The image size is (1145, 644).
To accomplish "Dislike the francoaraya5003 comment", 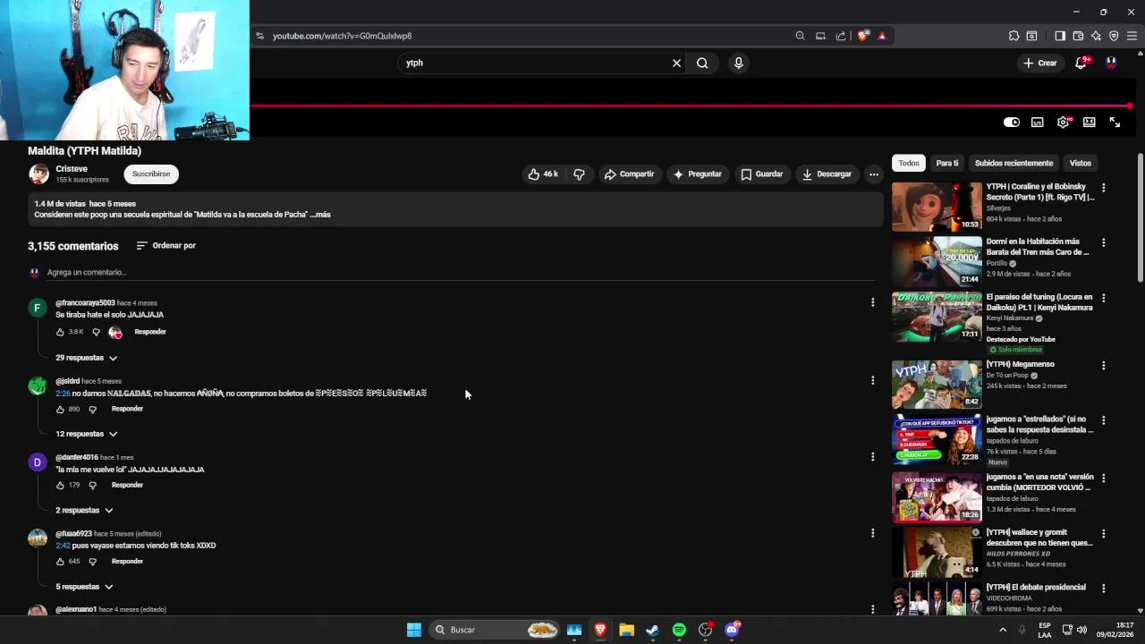I will 97,332.
